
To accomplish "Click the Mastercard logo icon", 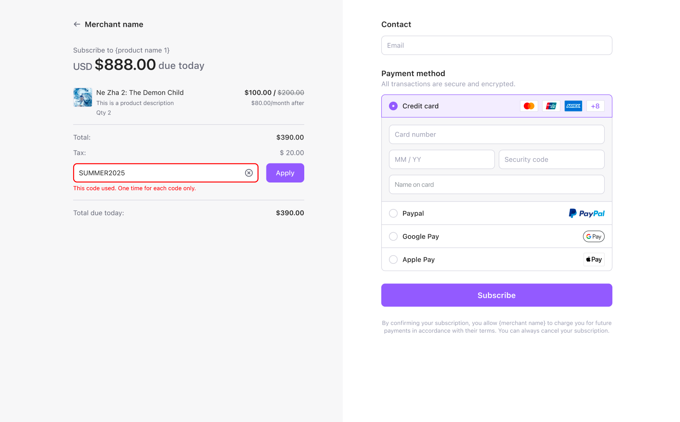I will [529, 106].
